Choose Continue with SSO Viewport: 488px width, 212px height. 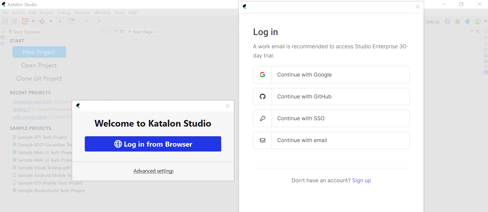pyautogui.click(x=331, y=118)
